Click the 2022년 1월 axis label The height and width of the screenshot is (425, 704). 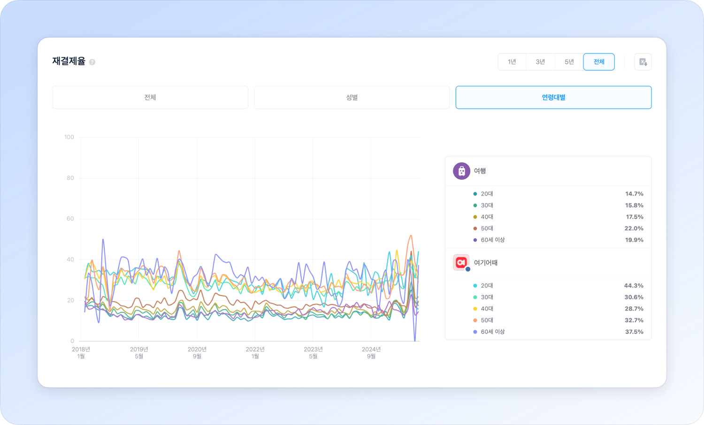(x=255, y=353)
